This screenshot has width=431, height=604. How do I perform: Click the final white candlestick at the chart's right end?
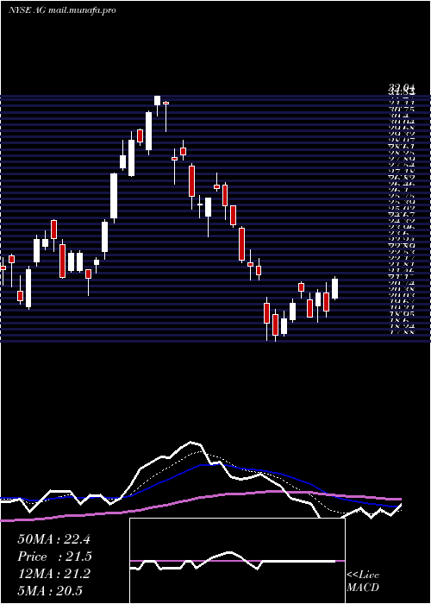(334, 288)
